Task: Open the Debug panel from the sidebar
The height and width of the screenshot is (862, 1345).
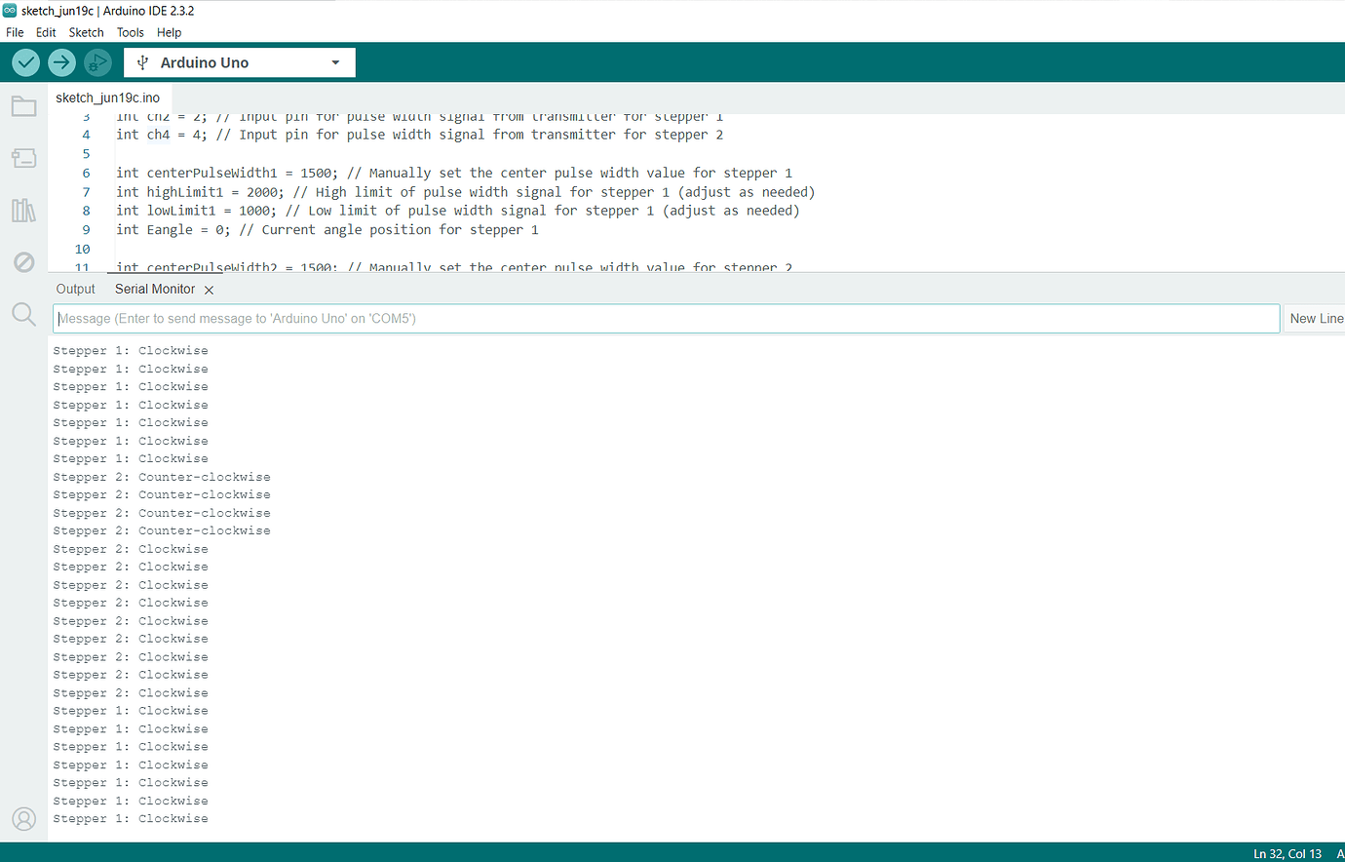Action: [x=23, y=261]
